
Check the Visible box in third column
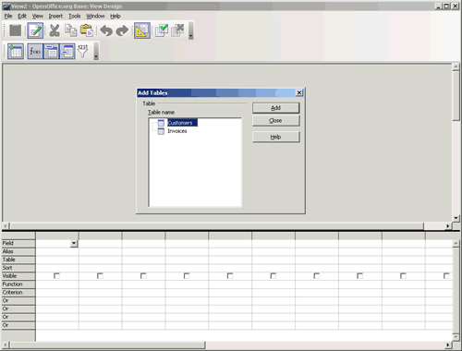(143, 276)
